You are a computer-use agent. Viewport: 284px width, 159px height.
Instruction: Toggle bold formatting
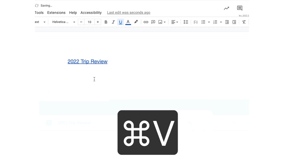(106, 22)
